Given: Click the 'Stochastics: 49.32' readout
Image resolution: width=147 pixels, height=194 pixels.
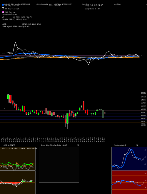Looking at the screenshot, I should tap(10, 15).
